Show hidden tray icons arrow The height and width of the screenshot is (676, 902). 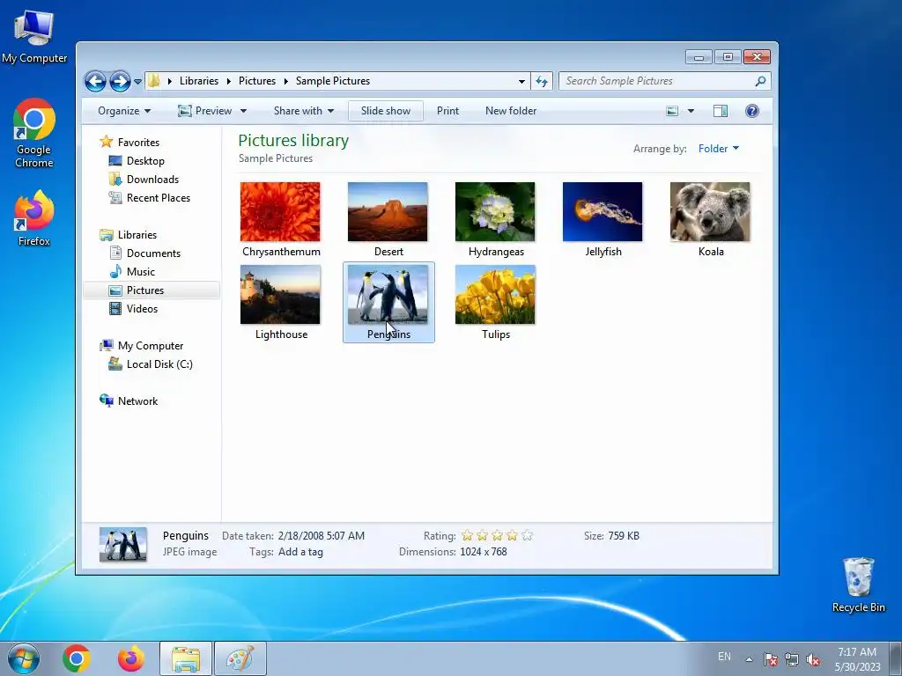pos(749,659)
